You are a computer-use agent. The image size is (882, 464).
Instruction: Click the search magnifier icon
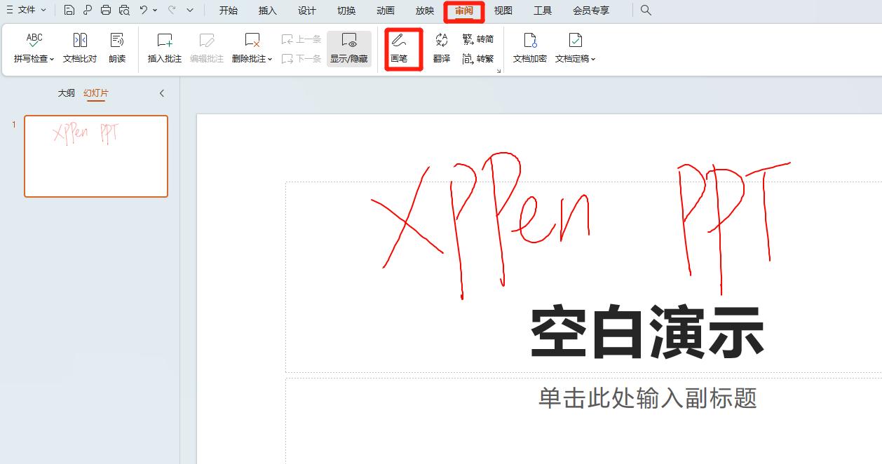coord(646,11)
